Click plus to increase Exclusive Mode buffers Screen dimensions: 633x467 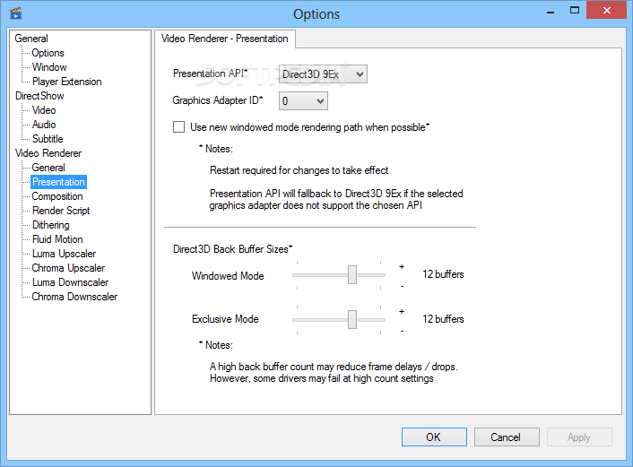pos(402,311)
